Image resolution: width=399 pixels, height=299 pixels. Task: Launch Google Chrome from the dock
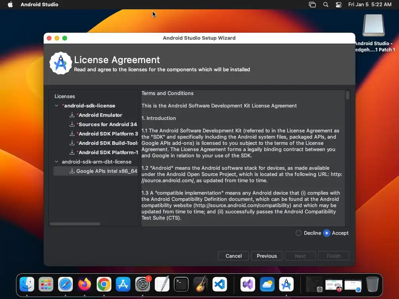104,284
